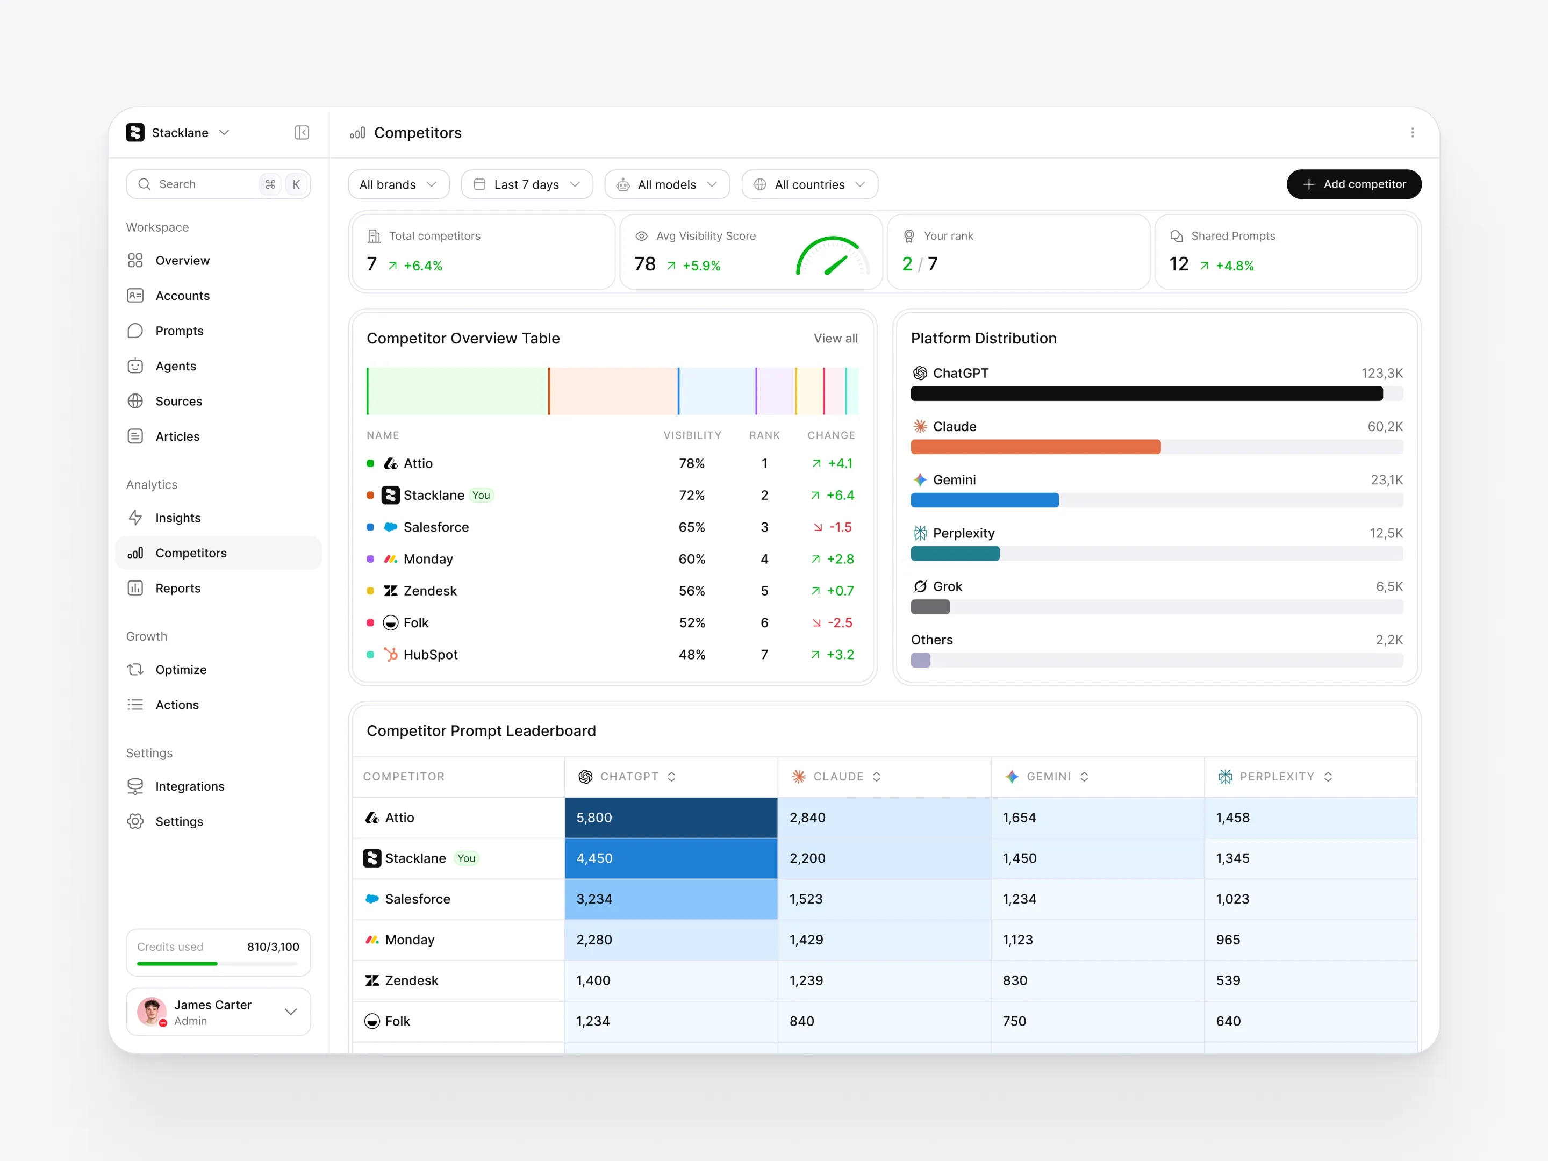Click the Overview grid icon

click(x=135, y=260)
